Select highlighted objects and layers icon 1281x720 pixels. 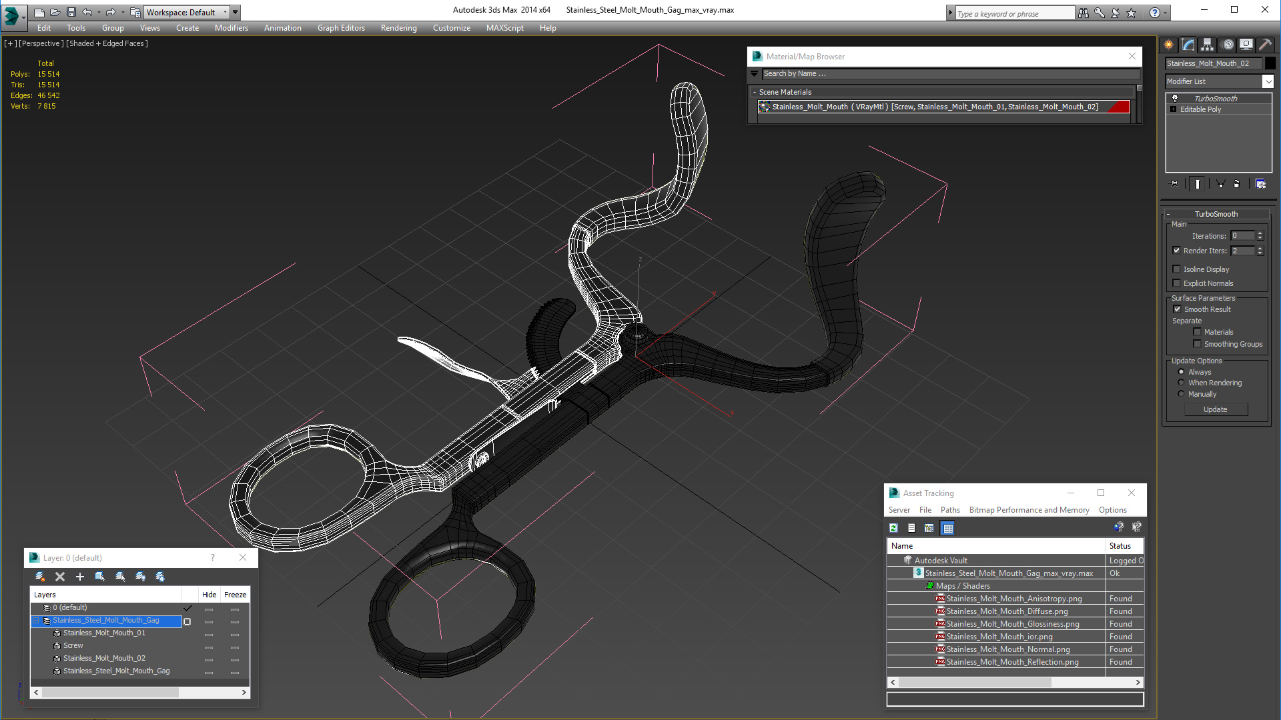(100, 577)
